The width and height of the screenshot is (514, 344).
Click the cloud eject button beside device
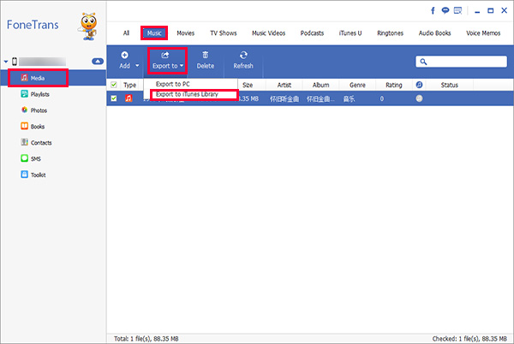tap(98, 62)
